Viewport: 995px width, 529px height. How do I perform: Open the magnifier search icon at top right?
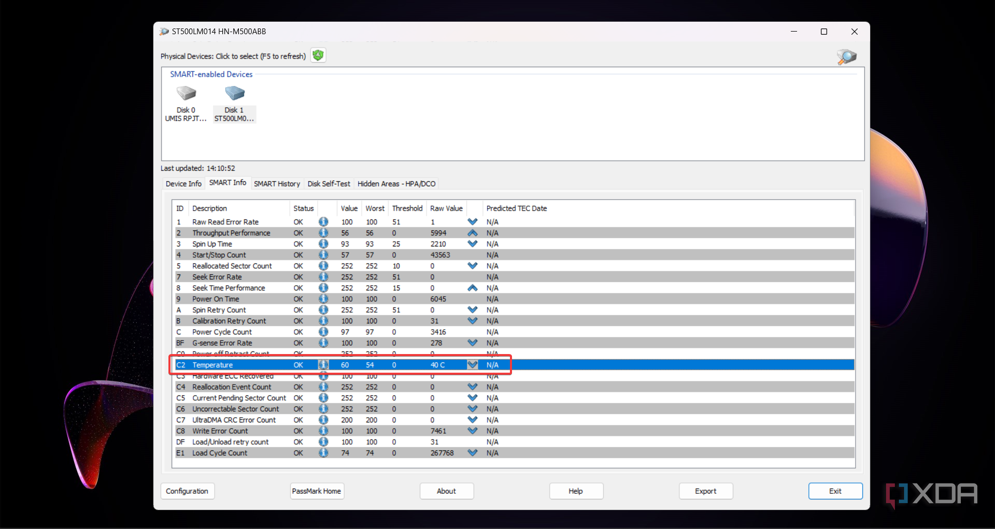846,56
